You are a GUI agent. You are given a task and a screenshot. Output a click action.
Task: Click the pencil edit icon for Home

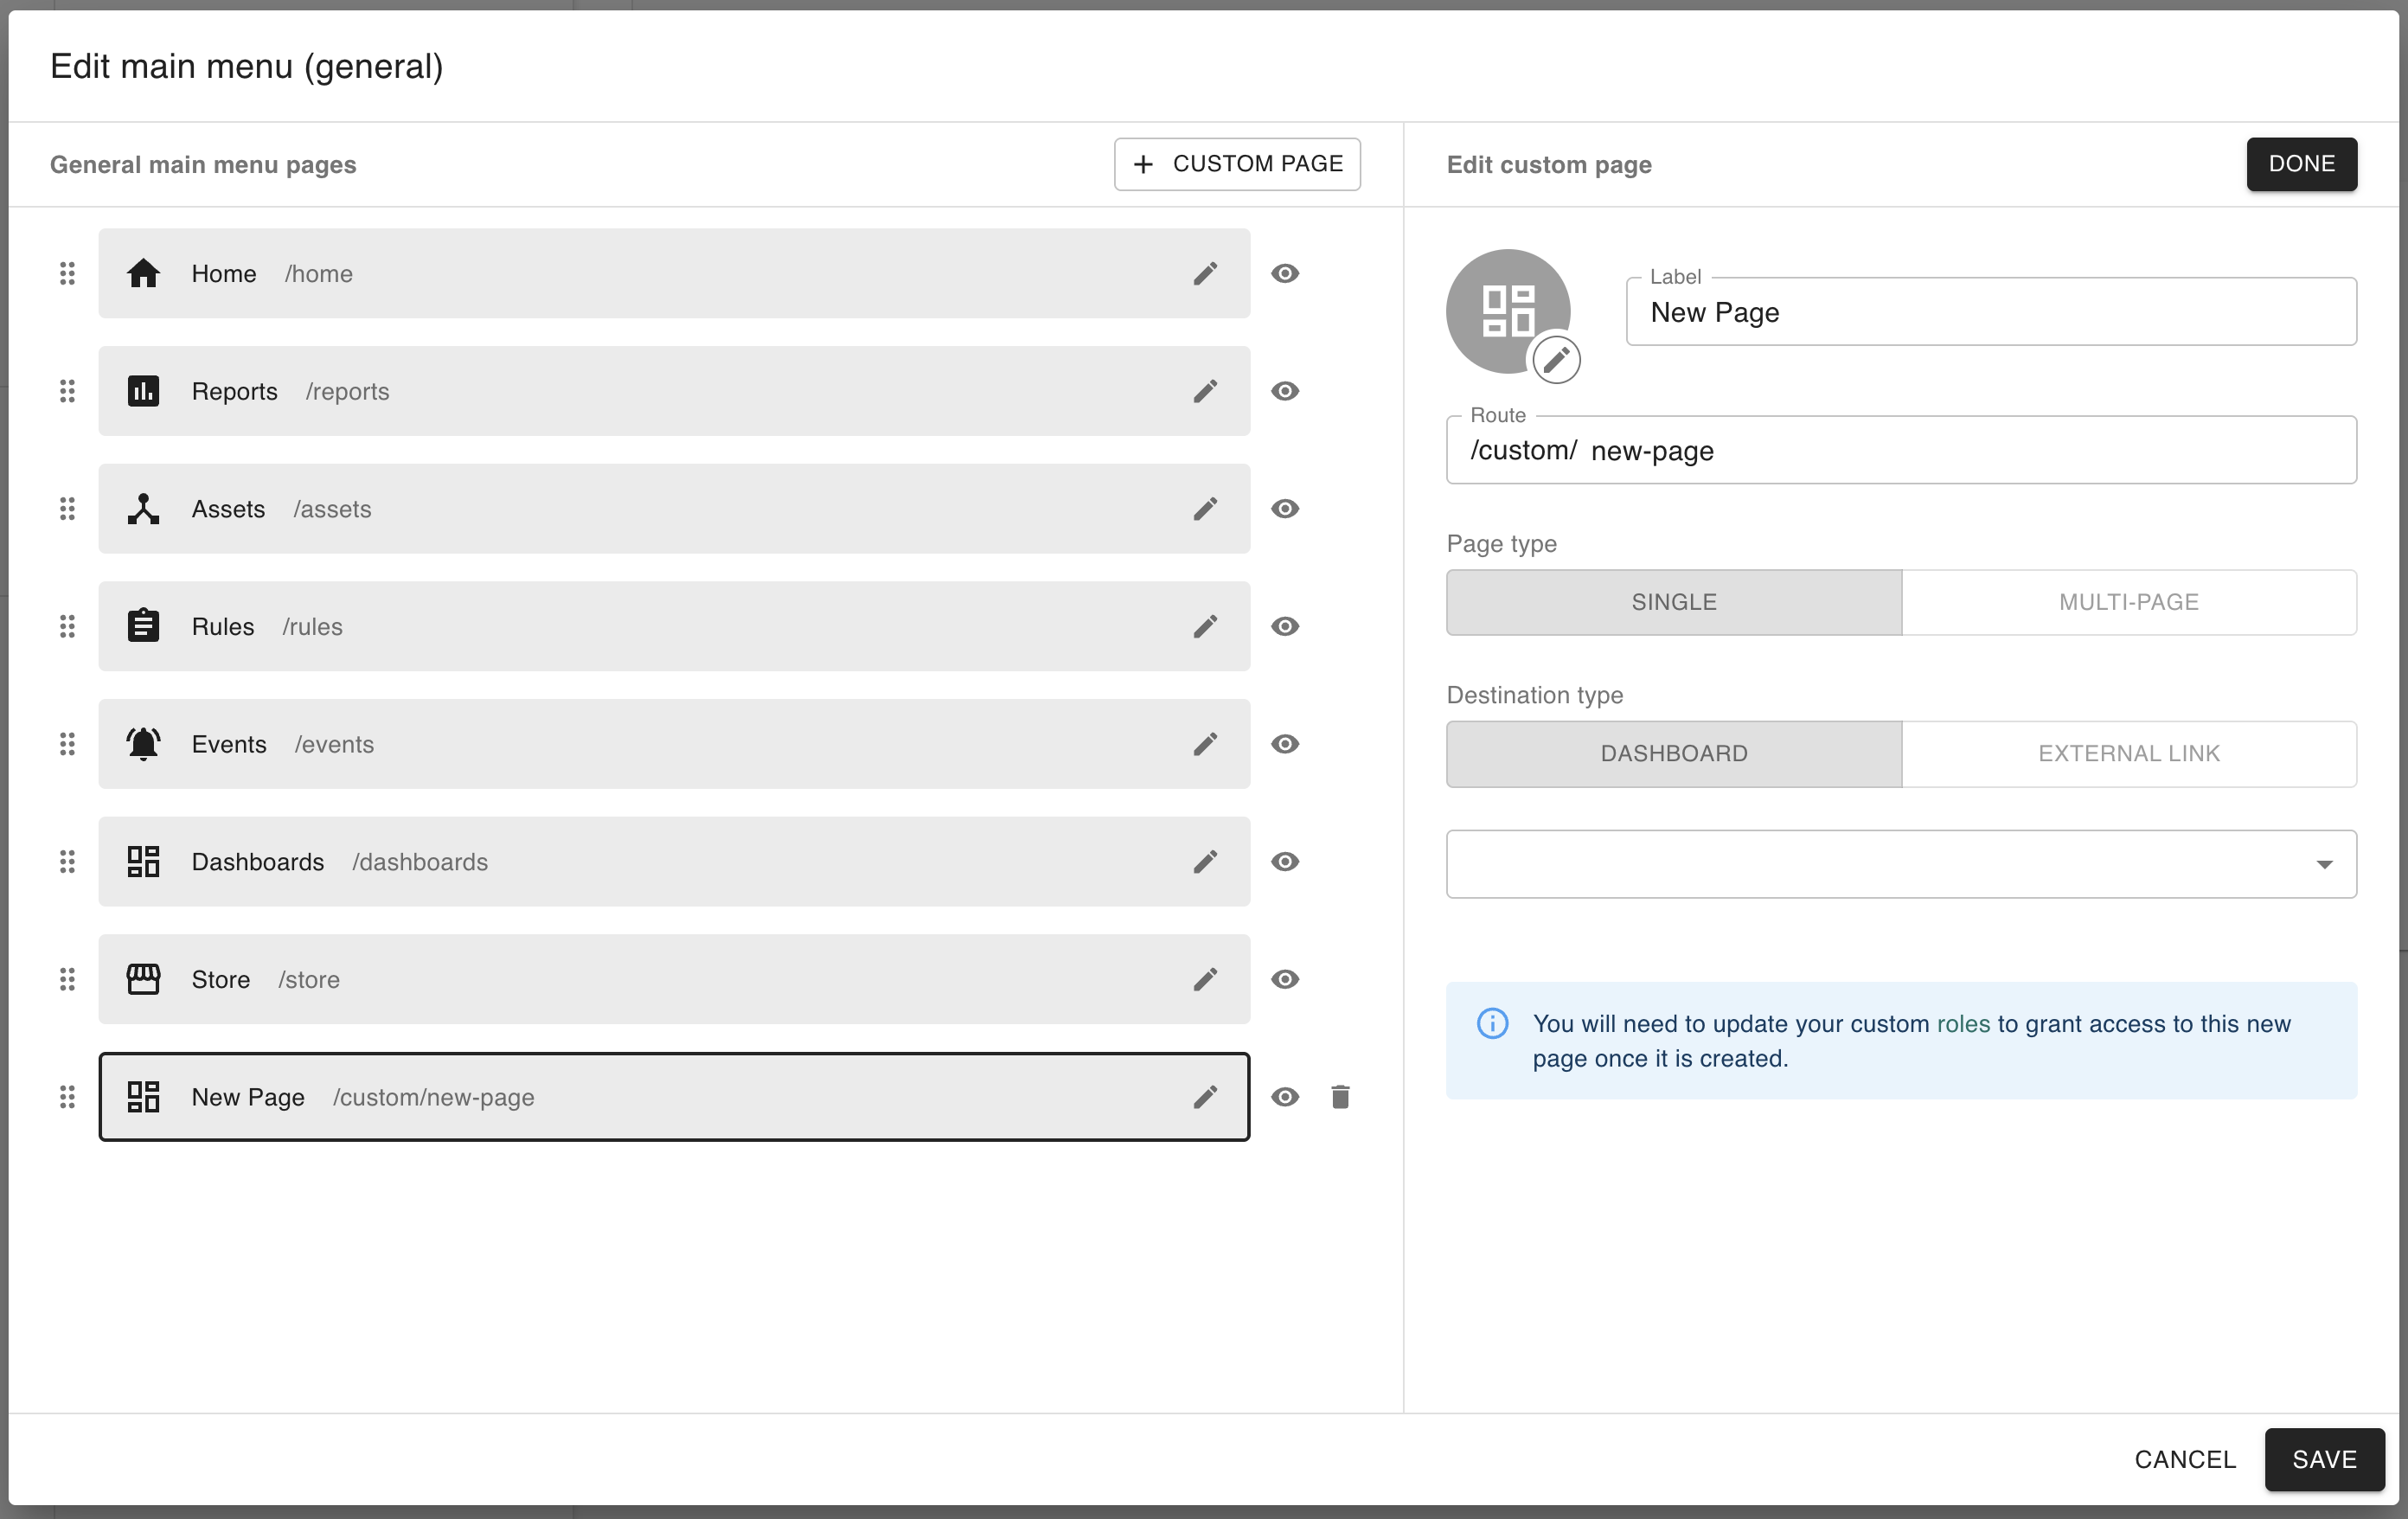point(1205,273)
